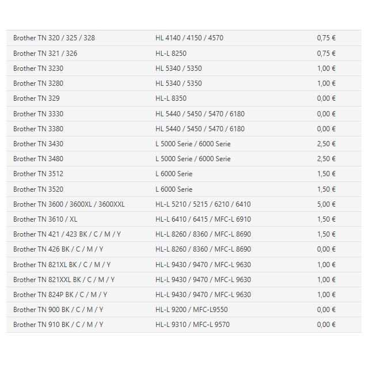
Task: Select Brother TN 821XXL BK / C / M / Y
Action: pyautogui.click(x=64, y=280)
